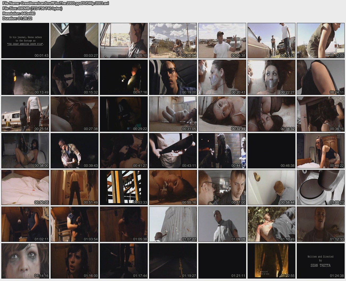View the frame at 00:31:05

(173, 114)
